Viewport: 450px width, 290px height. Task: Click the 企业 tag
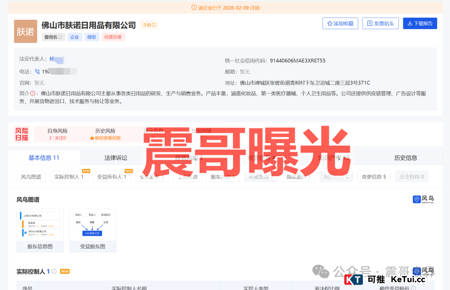click(x=75, y=37)
